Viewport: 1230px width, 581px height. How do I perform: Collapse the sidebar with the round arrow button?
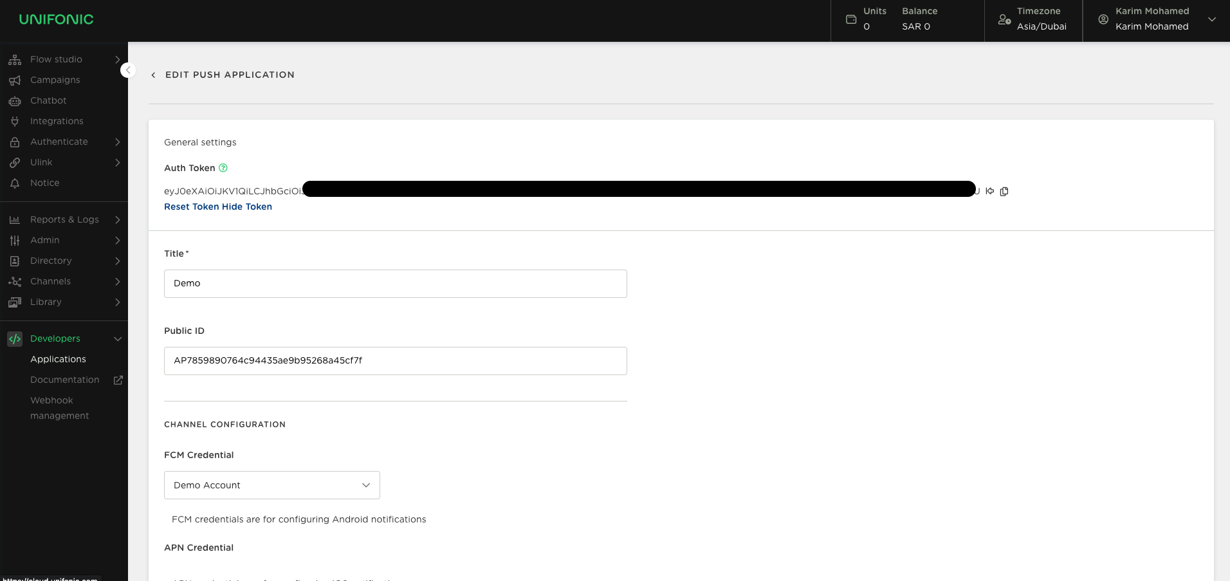(x=128, y=70)
